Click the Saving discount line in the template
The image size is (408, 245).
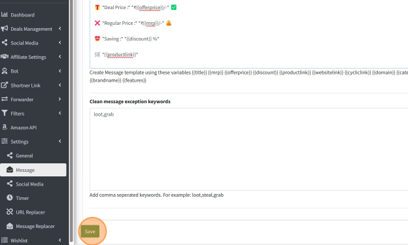[x=127, y=39]
